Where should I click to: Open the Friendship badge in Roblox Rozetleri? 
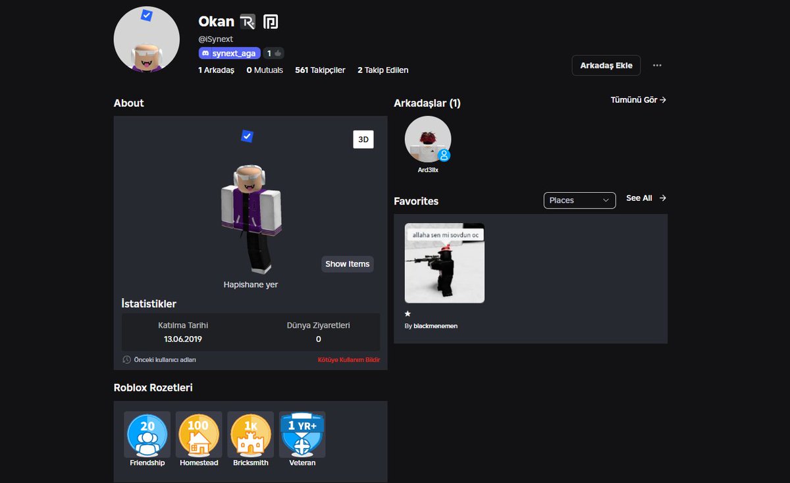point(146,434)
